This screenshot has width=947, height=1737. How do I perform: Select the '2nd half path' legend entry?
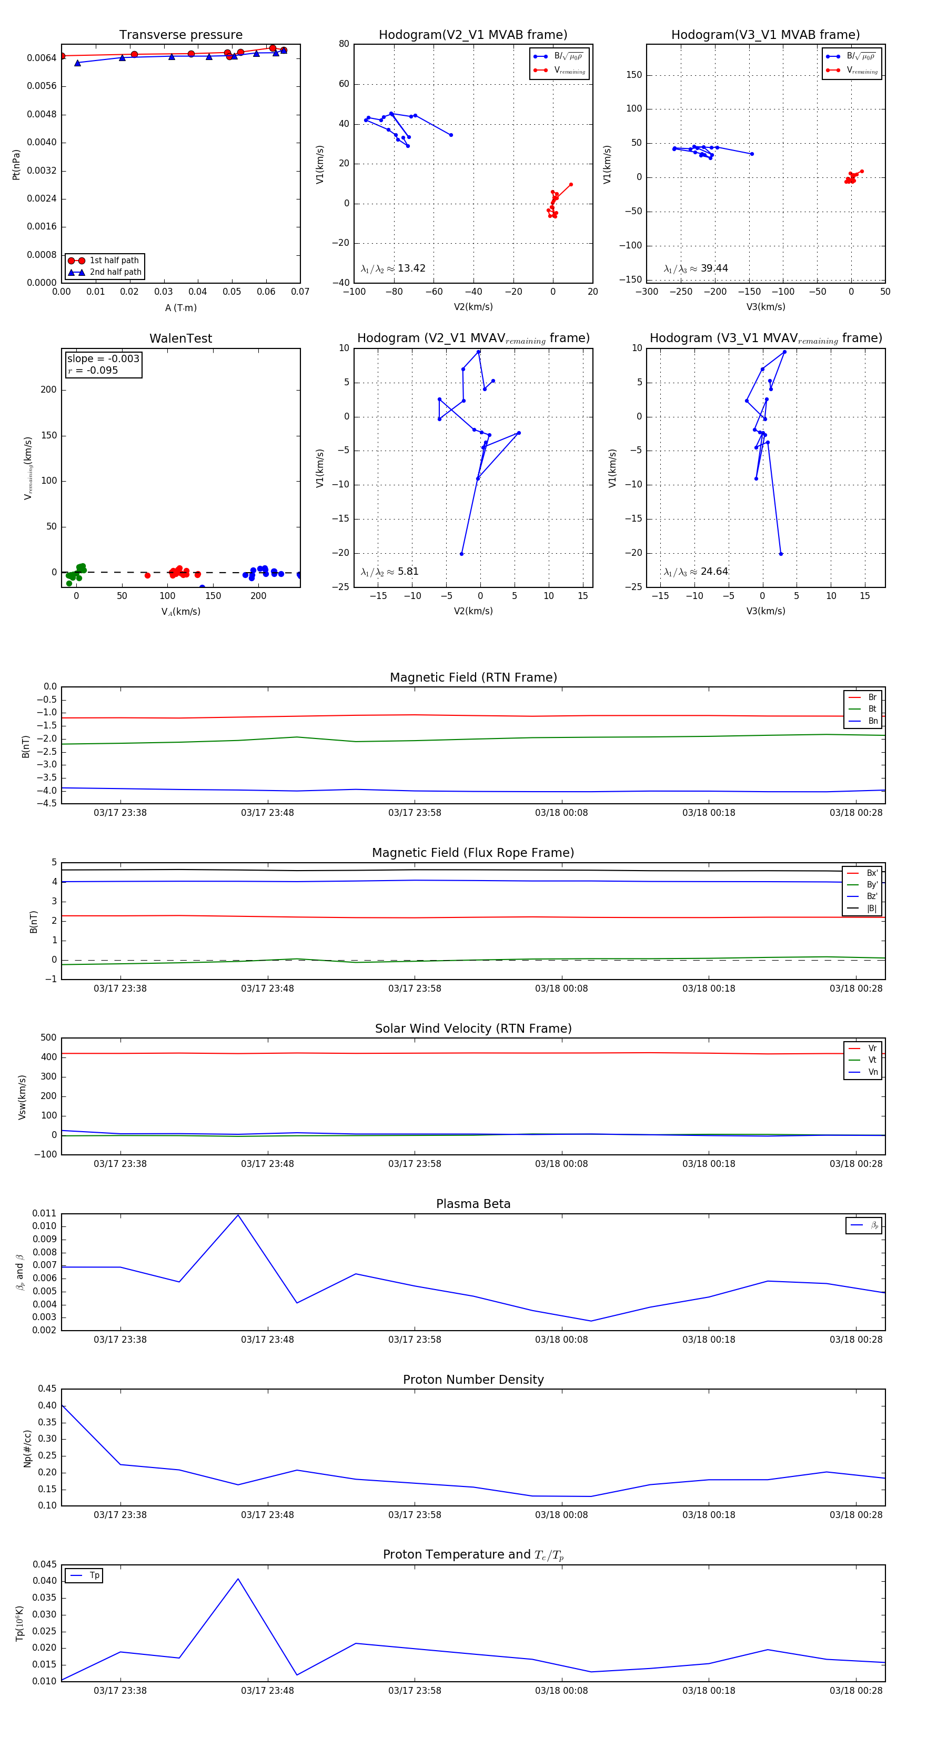[105, 273]
